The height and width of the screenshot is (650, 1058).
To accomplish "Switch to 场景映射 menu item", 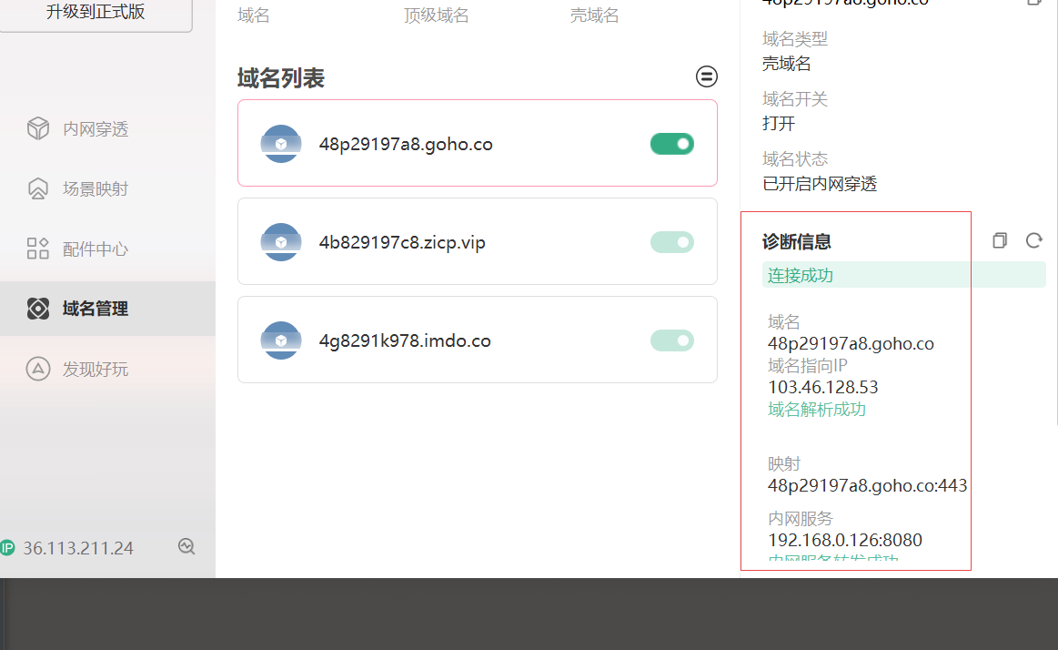I will pos(108,188).
